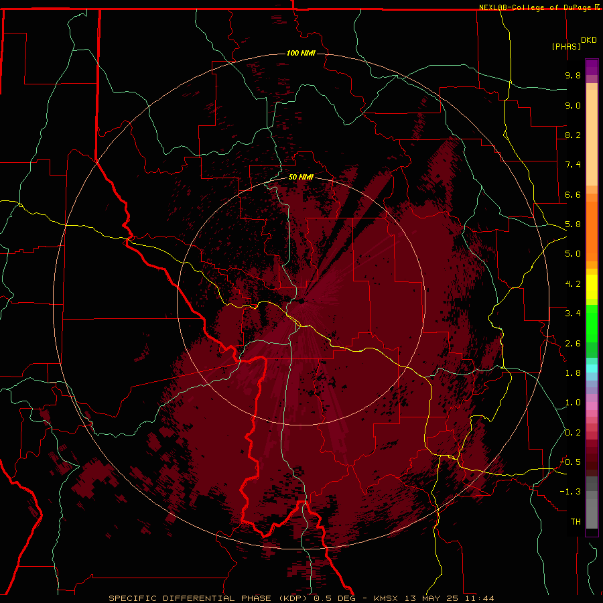Click the bright green color bar segment

coord(592,324)
